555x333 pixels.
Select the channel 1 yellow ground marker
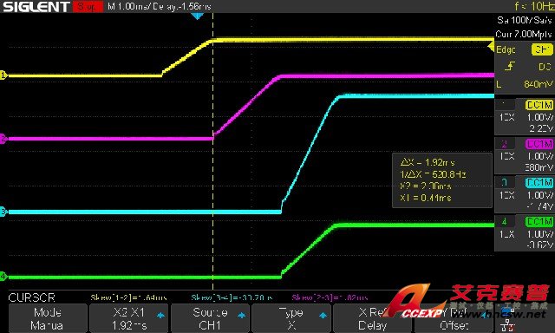(3, 75)
